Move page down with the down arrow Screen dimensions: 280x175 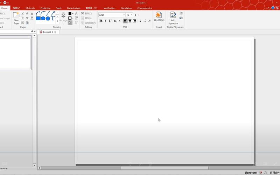point(27,18)
